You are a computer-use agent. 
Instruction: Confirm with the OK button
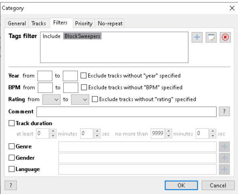coord(181,185)
